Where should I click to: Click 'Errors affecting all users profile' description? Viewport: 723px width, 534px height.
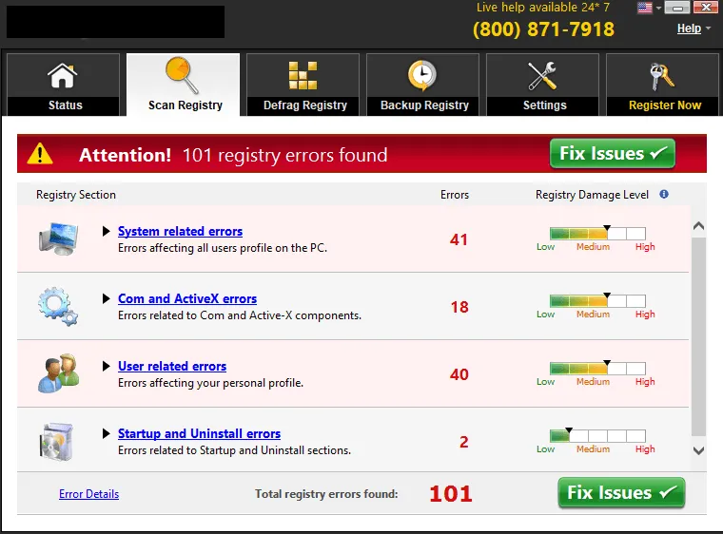coord(223,248)
